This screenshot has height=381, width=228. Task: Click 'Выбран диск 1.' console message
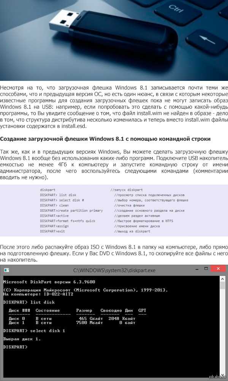click(22, 339)
